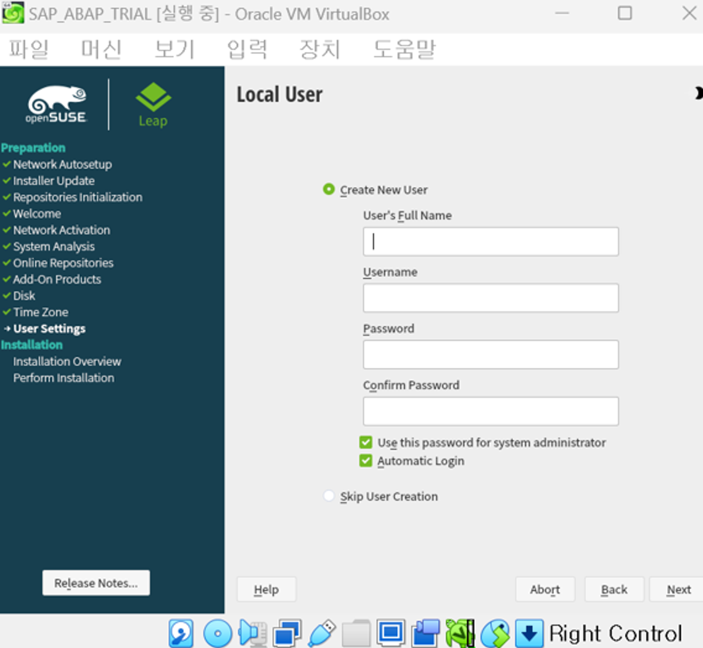Click the green turtle CPU status icon

coord(460,633)
